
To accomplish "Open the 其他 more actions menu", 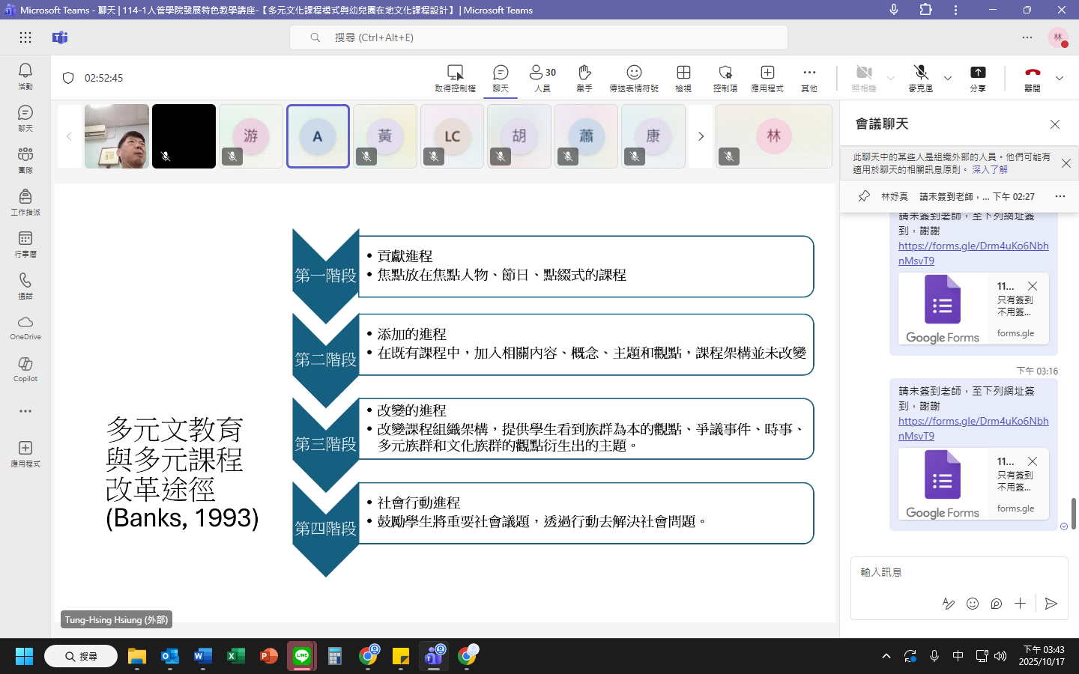I will [809, 77].
